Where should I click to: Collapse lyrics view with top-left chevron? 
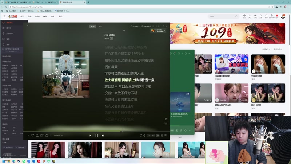click(28, 25)
